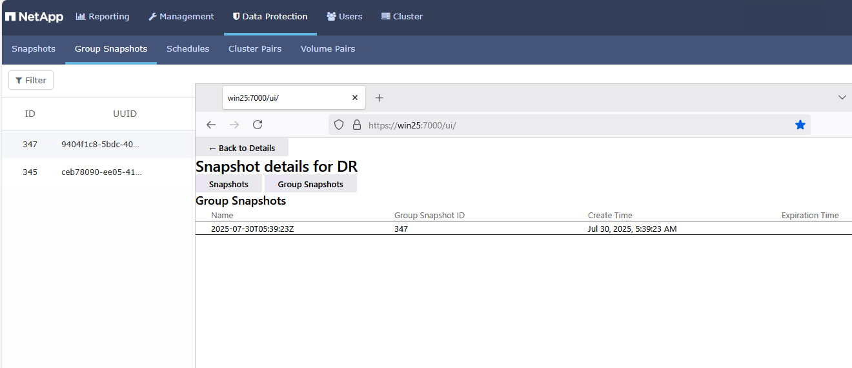Click the site security padlock icon

[356, 125]
